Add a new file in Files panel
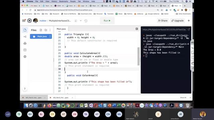 point(41,30)
